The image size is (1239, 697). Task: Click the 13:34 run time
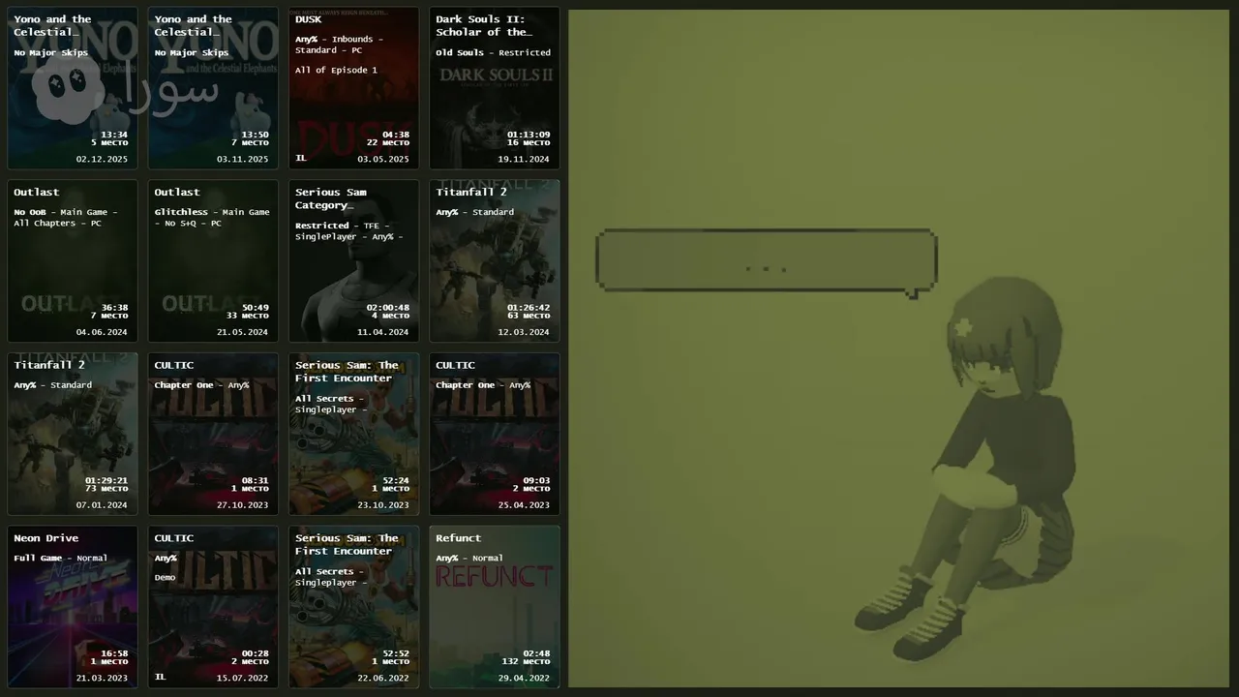(x=114, y=135)
